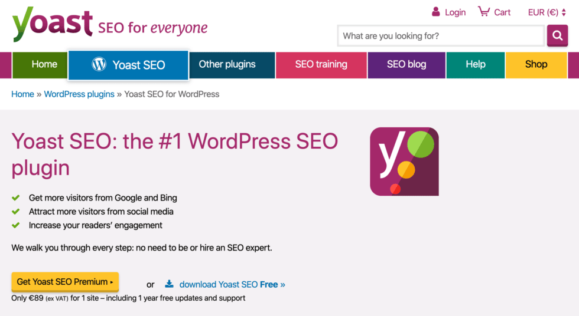The width and height of the screenshot is (579, 316).
Task: Click the WordPress plugins breadcrumb link
Action: [79, 94]
